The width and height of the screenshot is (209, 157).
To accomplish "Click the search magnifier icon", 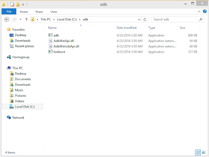I will coord(201,20).
